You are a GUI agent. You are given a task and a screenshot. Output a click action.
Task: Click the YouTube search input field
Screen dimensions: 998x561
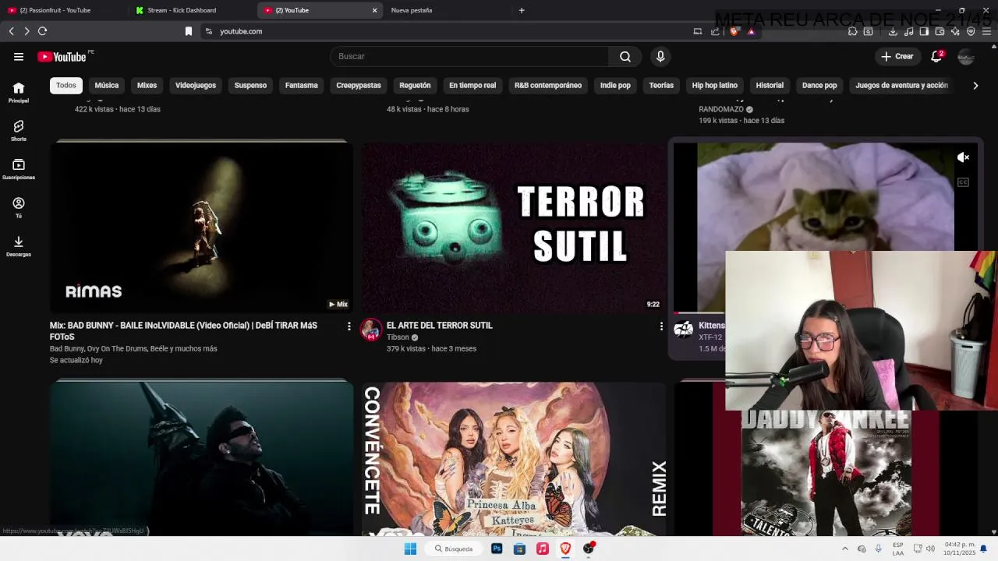click(x=469, y=56)
